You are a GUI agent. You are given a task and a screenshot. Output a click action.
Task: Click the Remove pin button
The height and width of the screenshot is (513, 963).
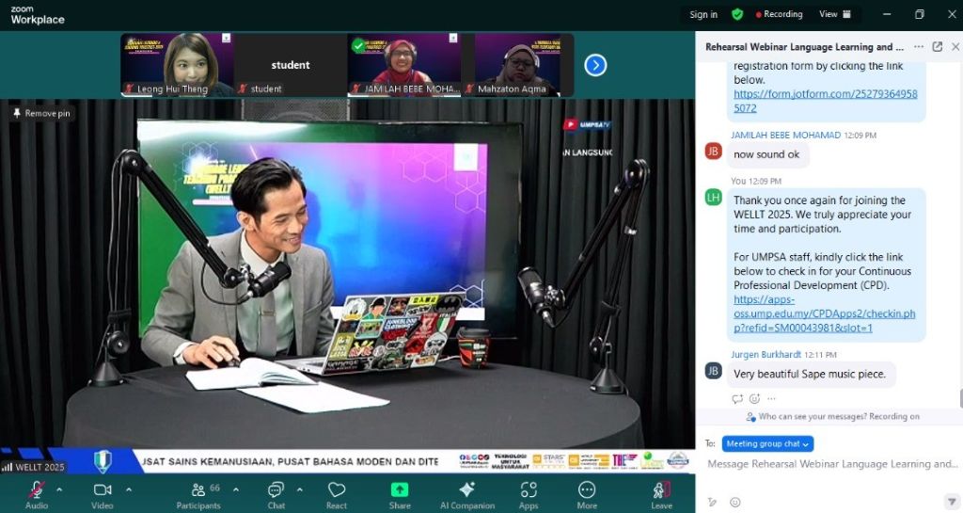(x=41, y=113)
